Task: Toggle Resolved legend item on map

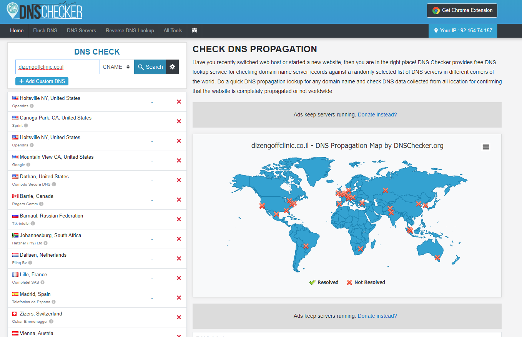Action: 324,282
